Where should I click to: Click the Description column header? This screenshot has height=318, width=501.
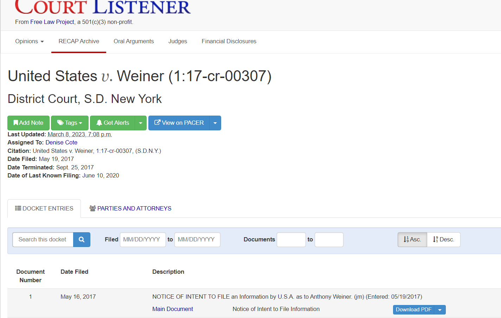(x=168, y=272)
